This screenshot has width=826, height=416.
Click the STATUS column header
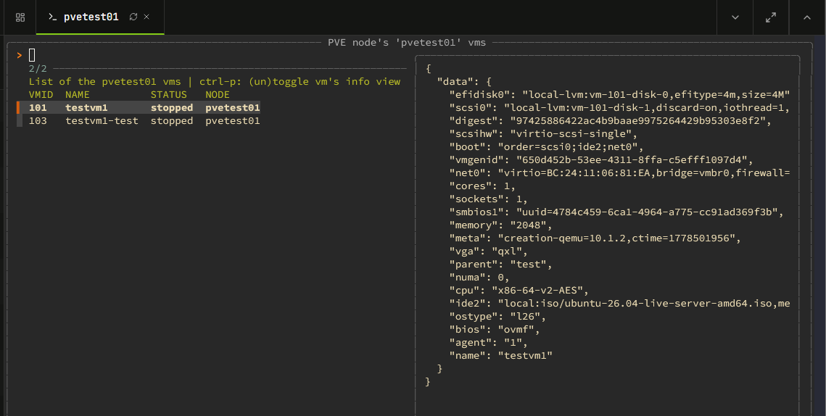tap(168, 95)
